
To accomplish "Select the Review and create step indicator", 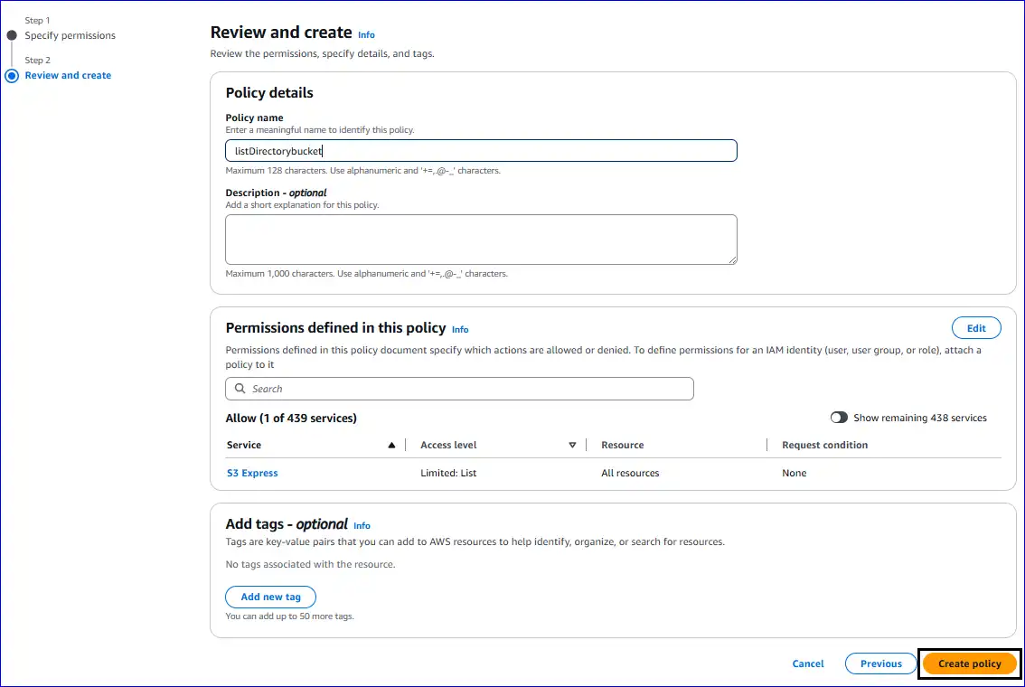I will [x=68, y=75].
